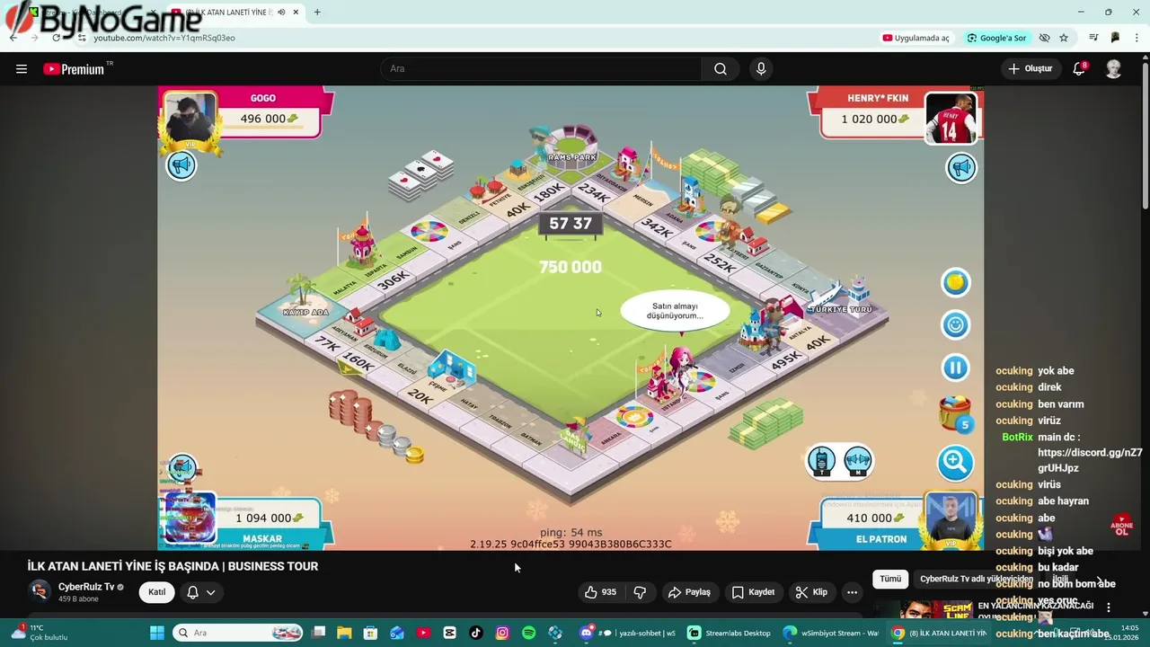Screen dimensions: 1150x647
Task: Open the Discord link in BotRix message
Action: pos(1090,460)
